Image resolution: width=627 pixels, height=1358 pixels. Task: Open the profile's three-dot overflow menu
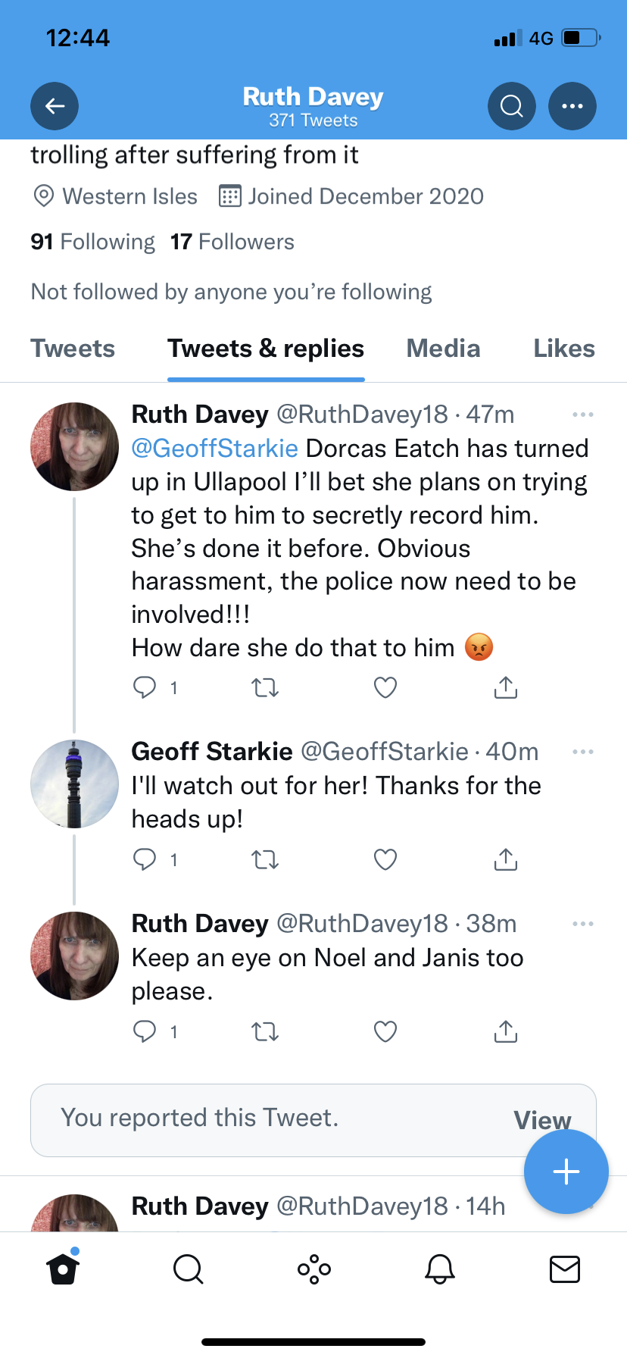point(572,106)
